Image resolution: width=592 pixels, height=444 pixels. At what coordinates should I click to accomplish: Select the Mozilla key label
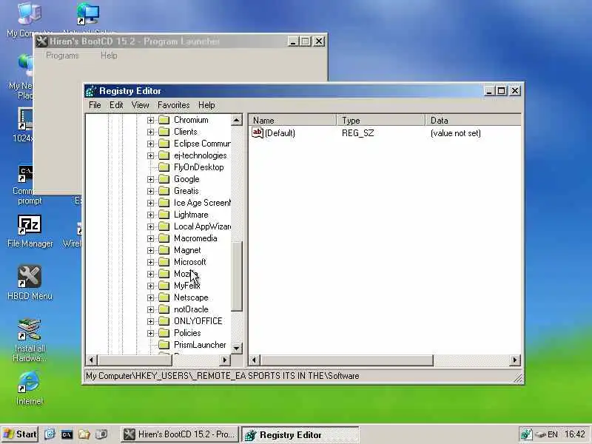click(186, 274)
